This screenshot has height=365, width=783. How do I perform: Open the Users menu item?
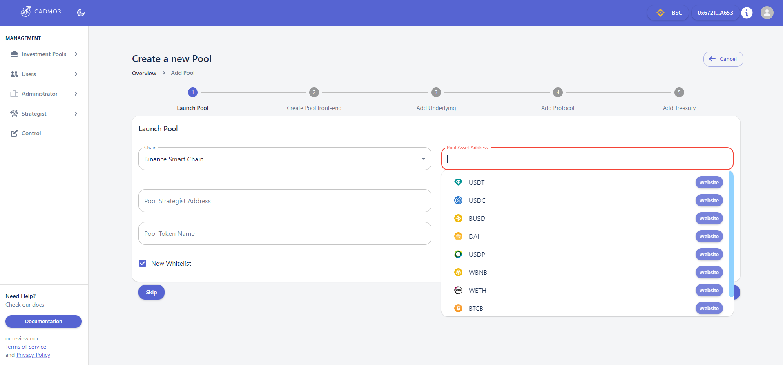pos(44,74)
